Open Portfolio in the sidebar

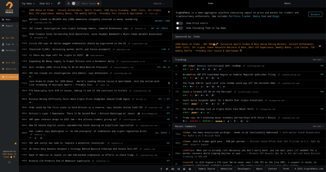pyautogui.click(x=9, y=50)
